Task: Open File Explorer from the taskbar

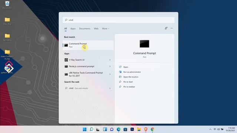Action: (139, 129)
